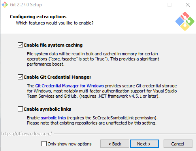196x151 pixels.
Task: Click the https://gitforwindows.org/ footer text
Action: (26, 134)
